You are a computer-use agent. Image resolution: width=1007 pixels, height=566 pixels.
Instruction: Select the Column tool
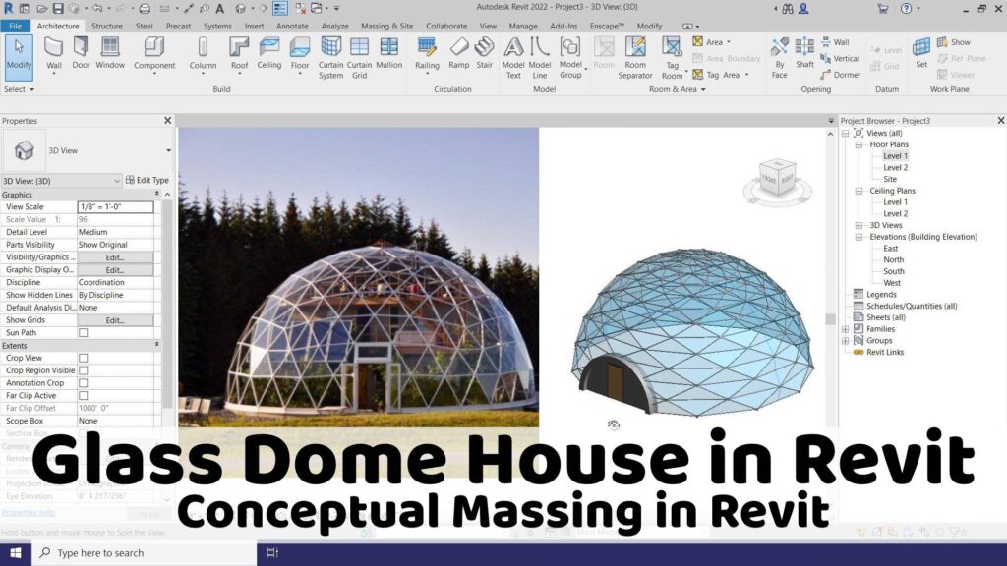203,54
